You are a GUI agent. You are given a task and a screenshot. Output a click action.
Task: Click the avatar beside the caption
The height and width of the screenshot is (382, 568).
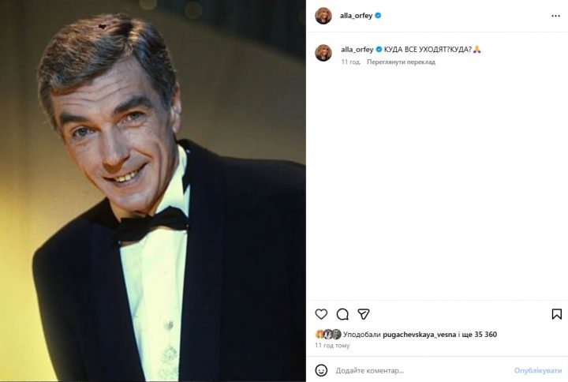[x=323, y=52]
